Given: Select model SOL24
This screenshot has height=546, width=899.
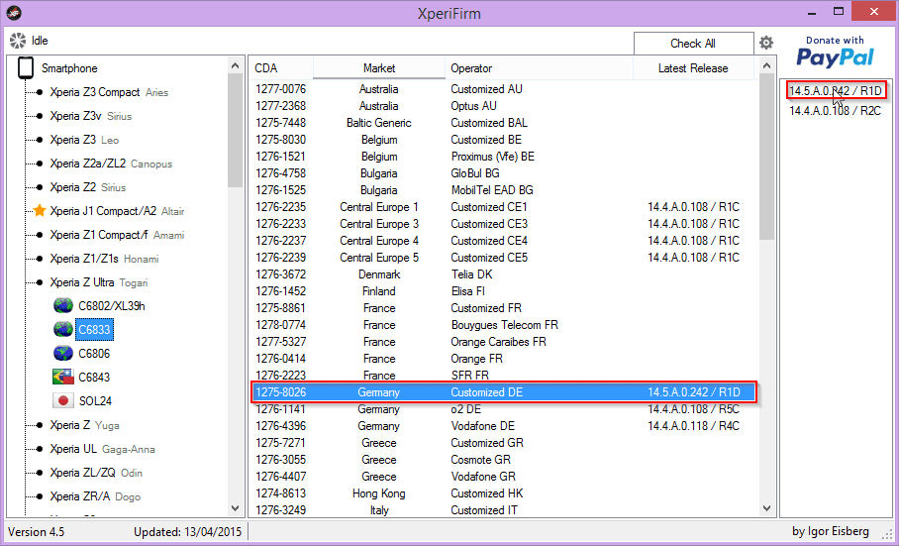Looking at the screenshot, I should (95, 401).
